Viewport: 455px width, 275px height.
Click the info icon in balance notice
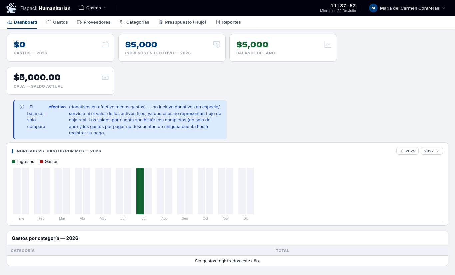click(22, 107)
